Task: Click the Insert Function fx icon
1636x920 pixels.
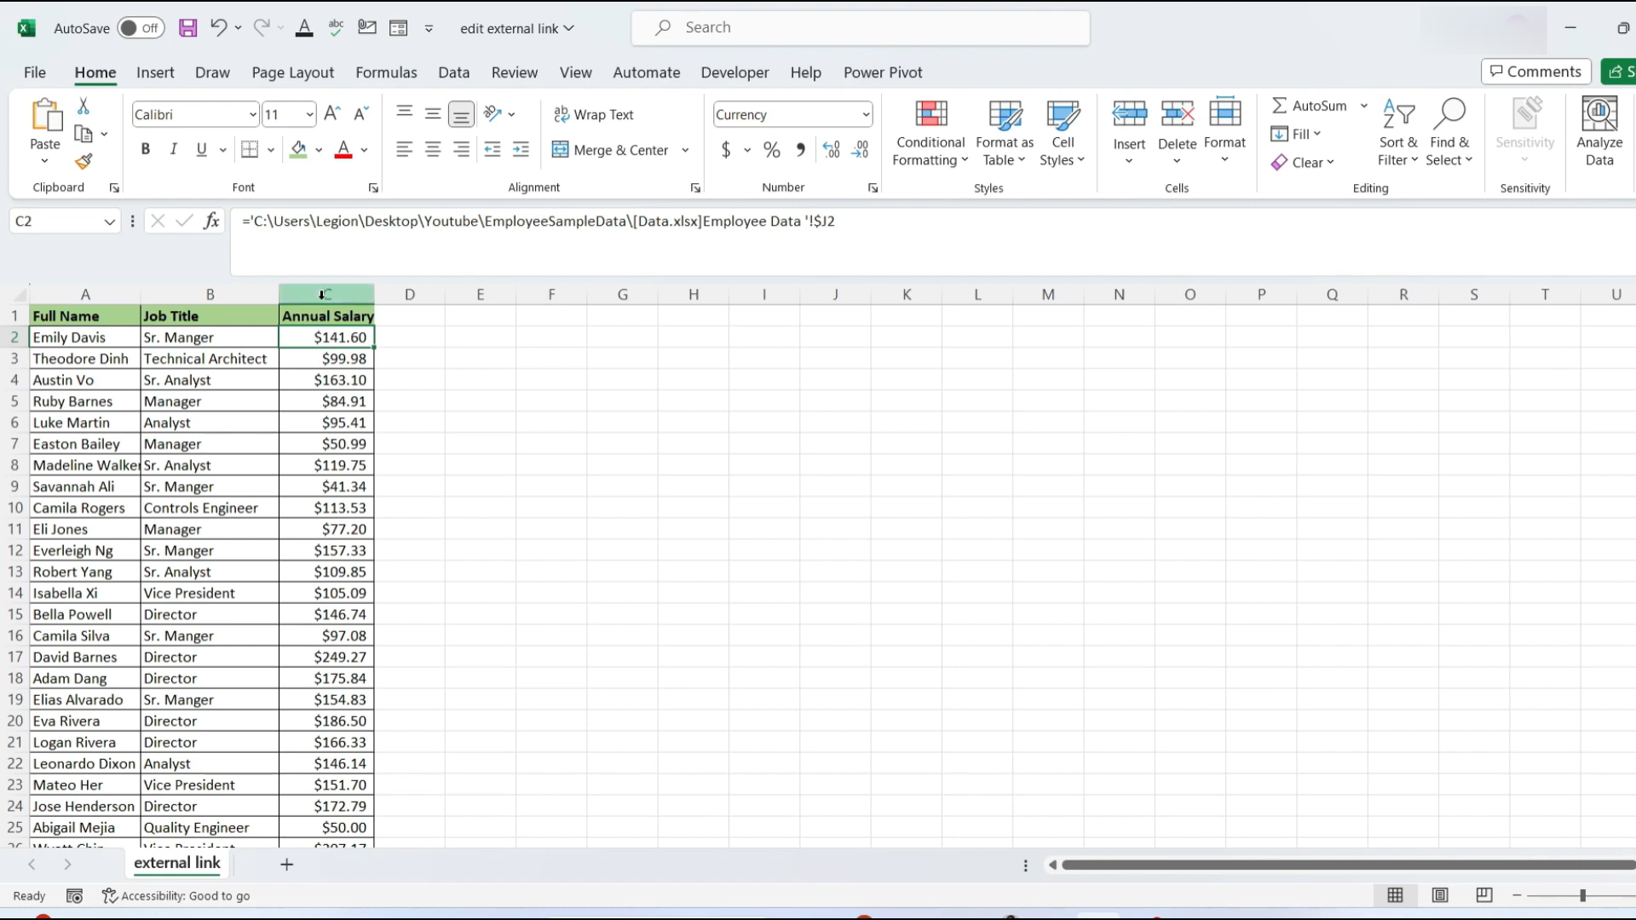Action: [x=211, y=221]
